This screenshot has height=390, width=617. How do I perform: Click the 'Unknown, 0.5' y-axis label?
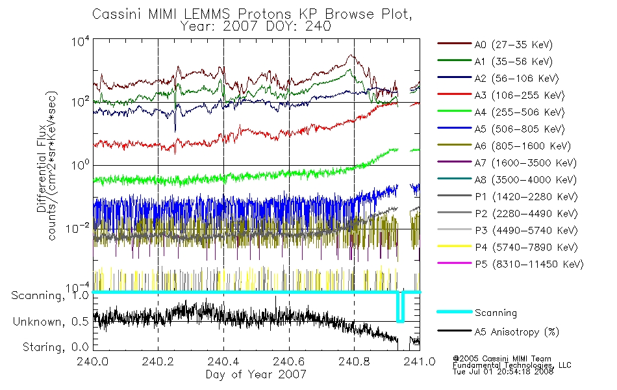tap(51, 322)
